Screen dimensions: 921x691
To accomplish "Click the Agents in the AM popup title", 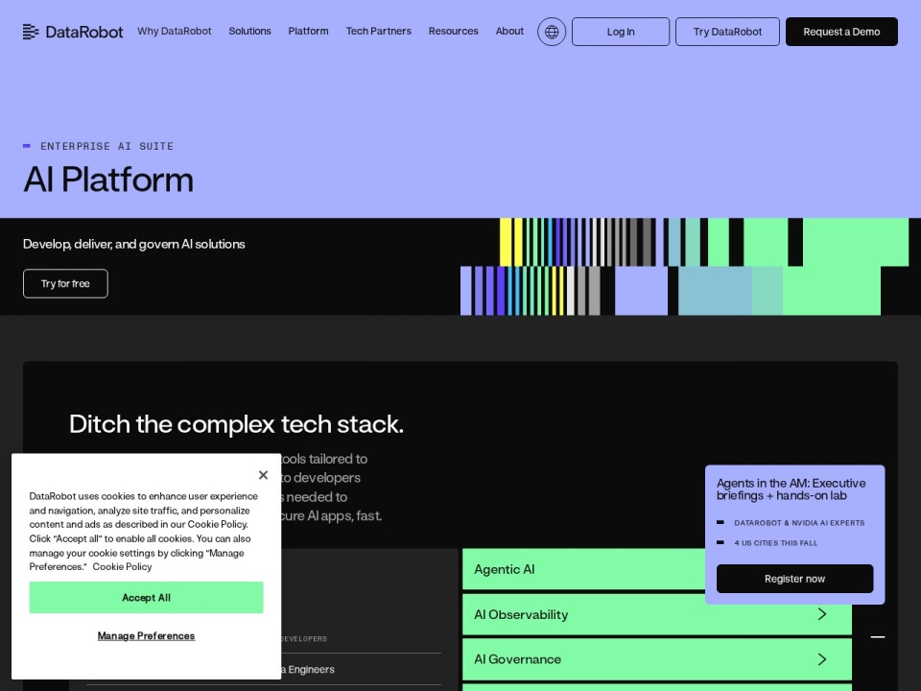I will point(791,489).
